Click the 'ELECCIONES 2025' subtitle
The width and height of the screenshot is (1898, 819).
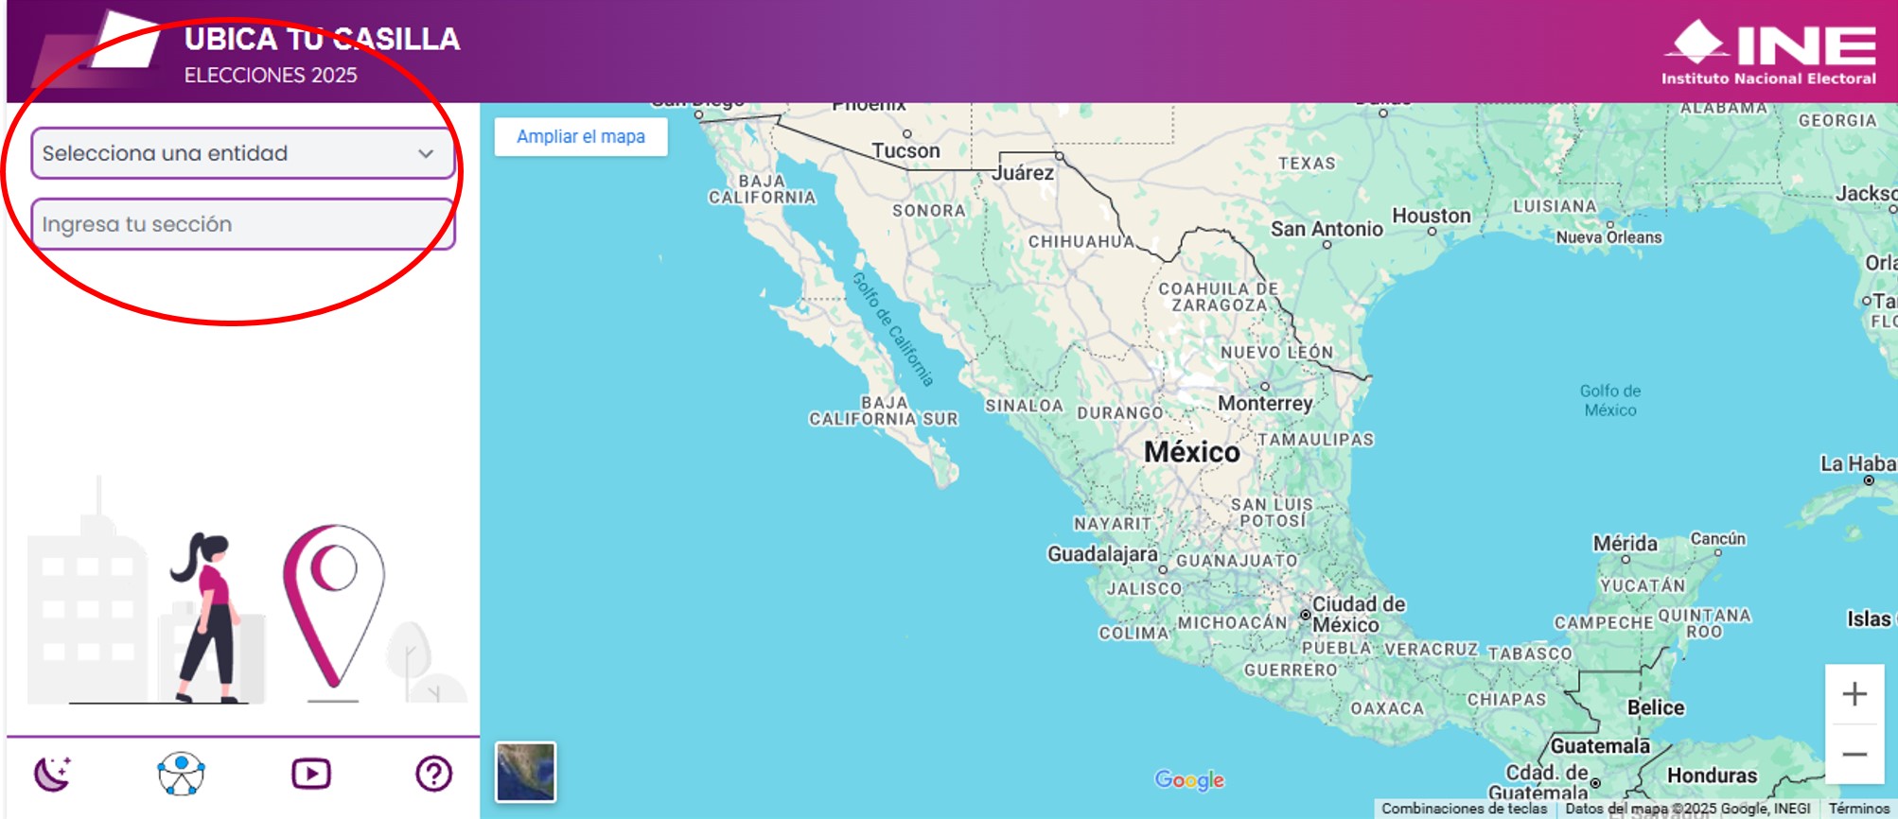coord(271,75)
